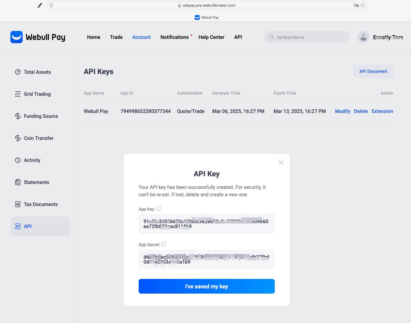
Task: Go to Funding Source in sidebar
Action: (x=41, y=116)
